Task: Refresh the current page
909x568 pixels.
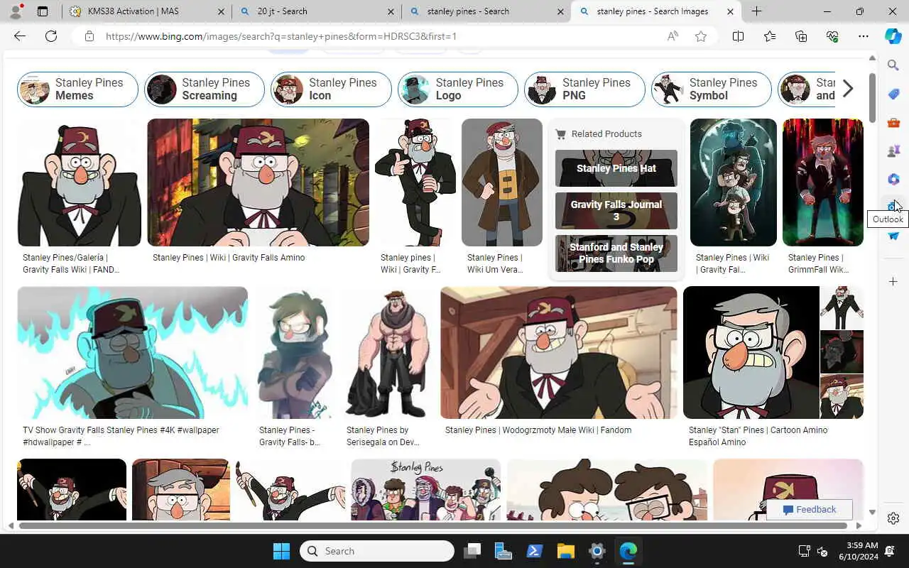Action: click(x=51, y=36)
